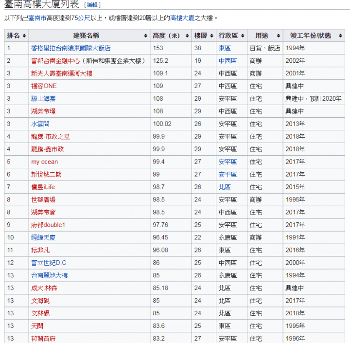Open the 高樓大廈 link in intro

182,18
